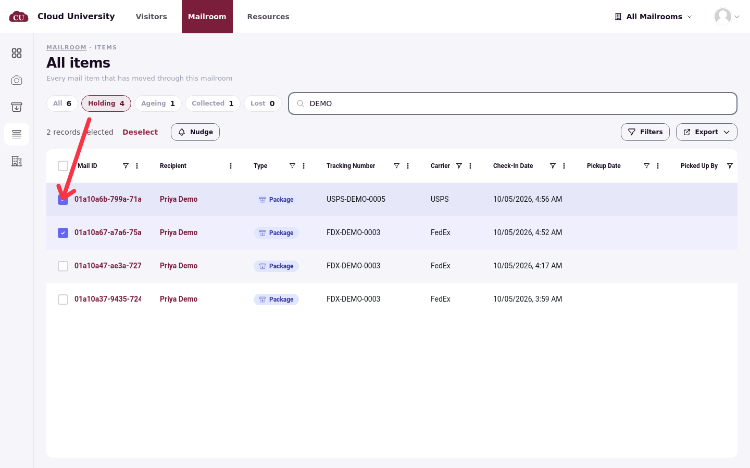Expand the All Mailrooms dropdown
Image resolution: width=750 pixels, height=468 pixels.
(654, 17)
